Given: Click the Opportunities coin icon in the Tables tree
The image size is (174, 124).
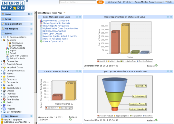Looking at the screenshot, I should coord(4,88).
